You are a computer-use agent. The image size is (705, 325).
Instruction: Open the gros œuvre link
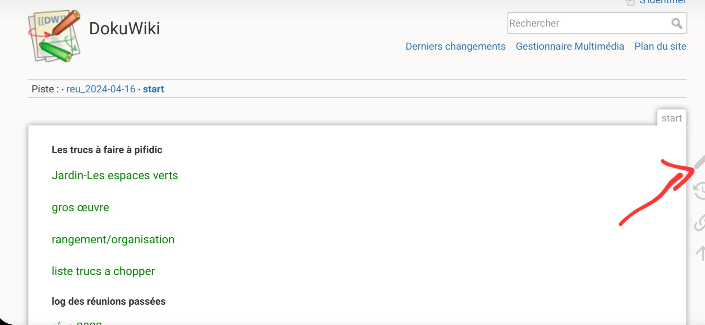click(80, 208)
